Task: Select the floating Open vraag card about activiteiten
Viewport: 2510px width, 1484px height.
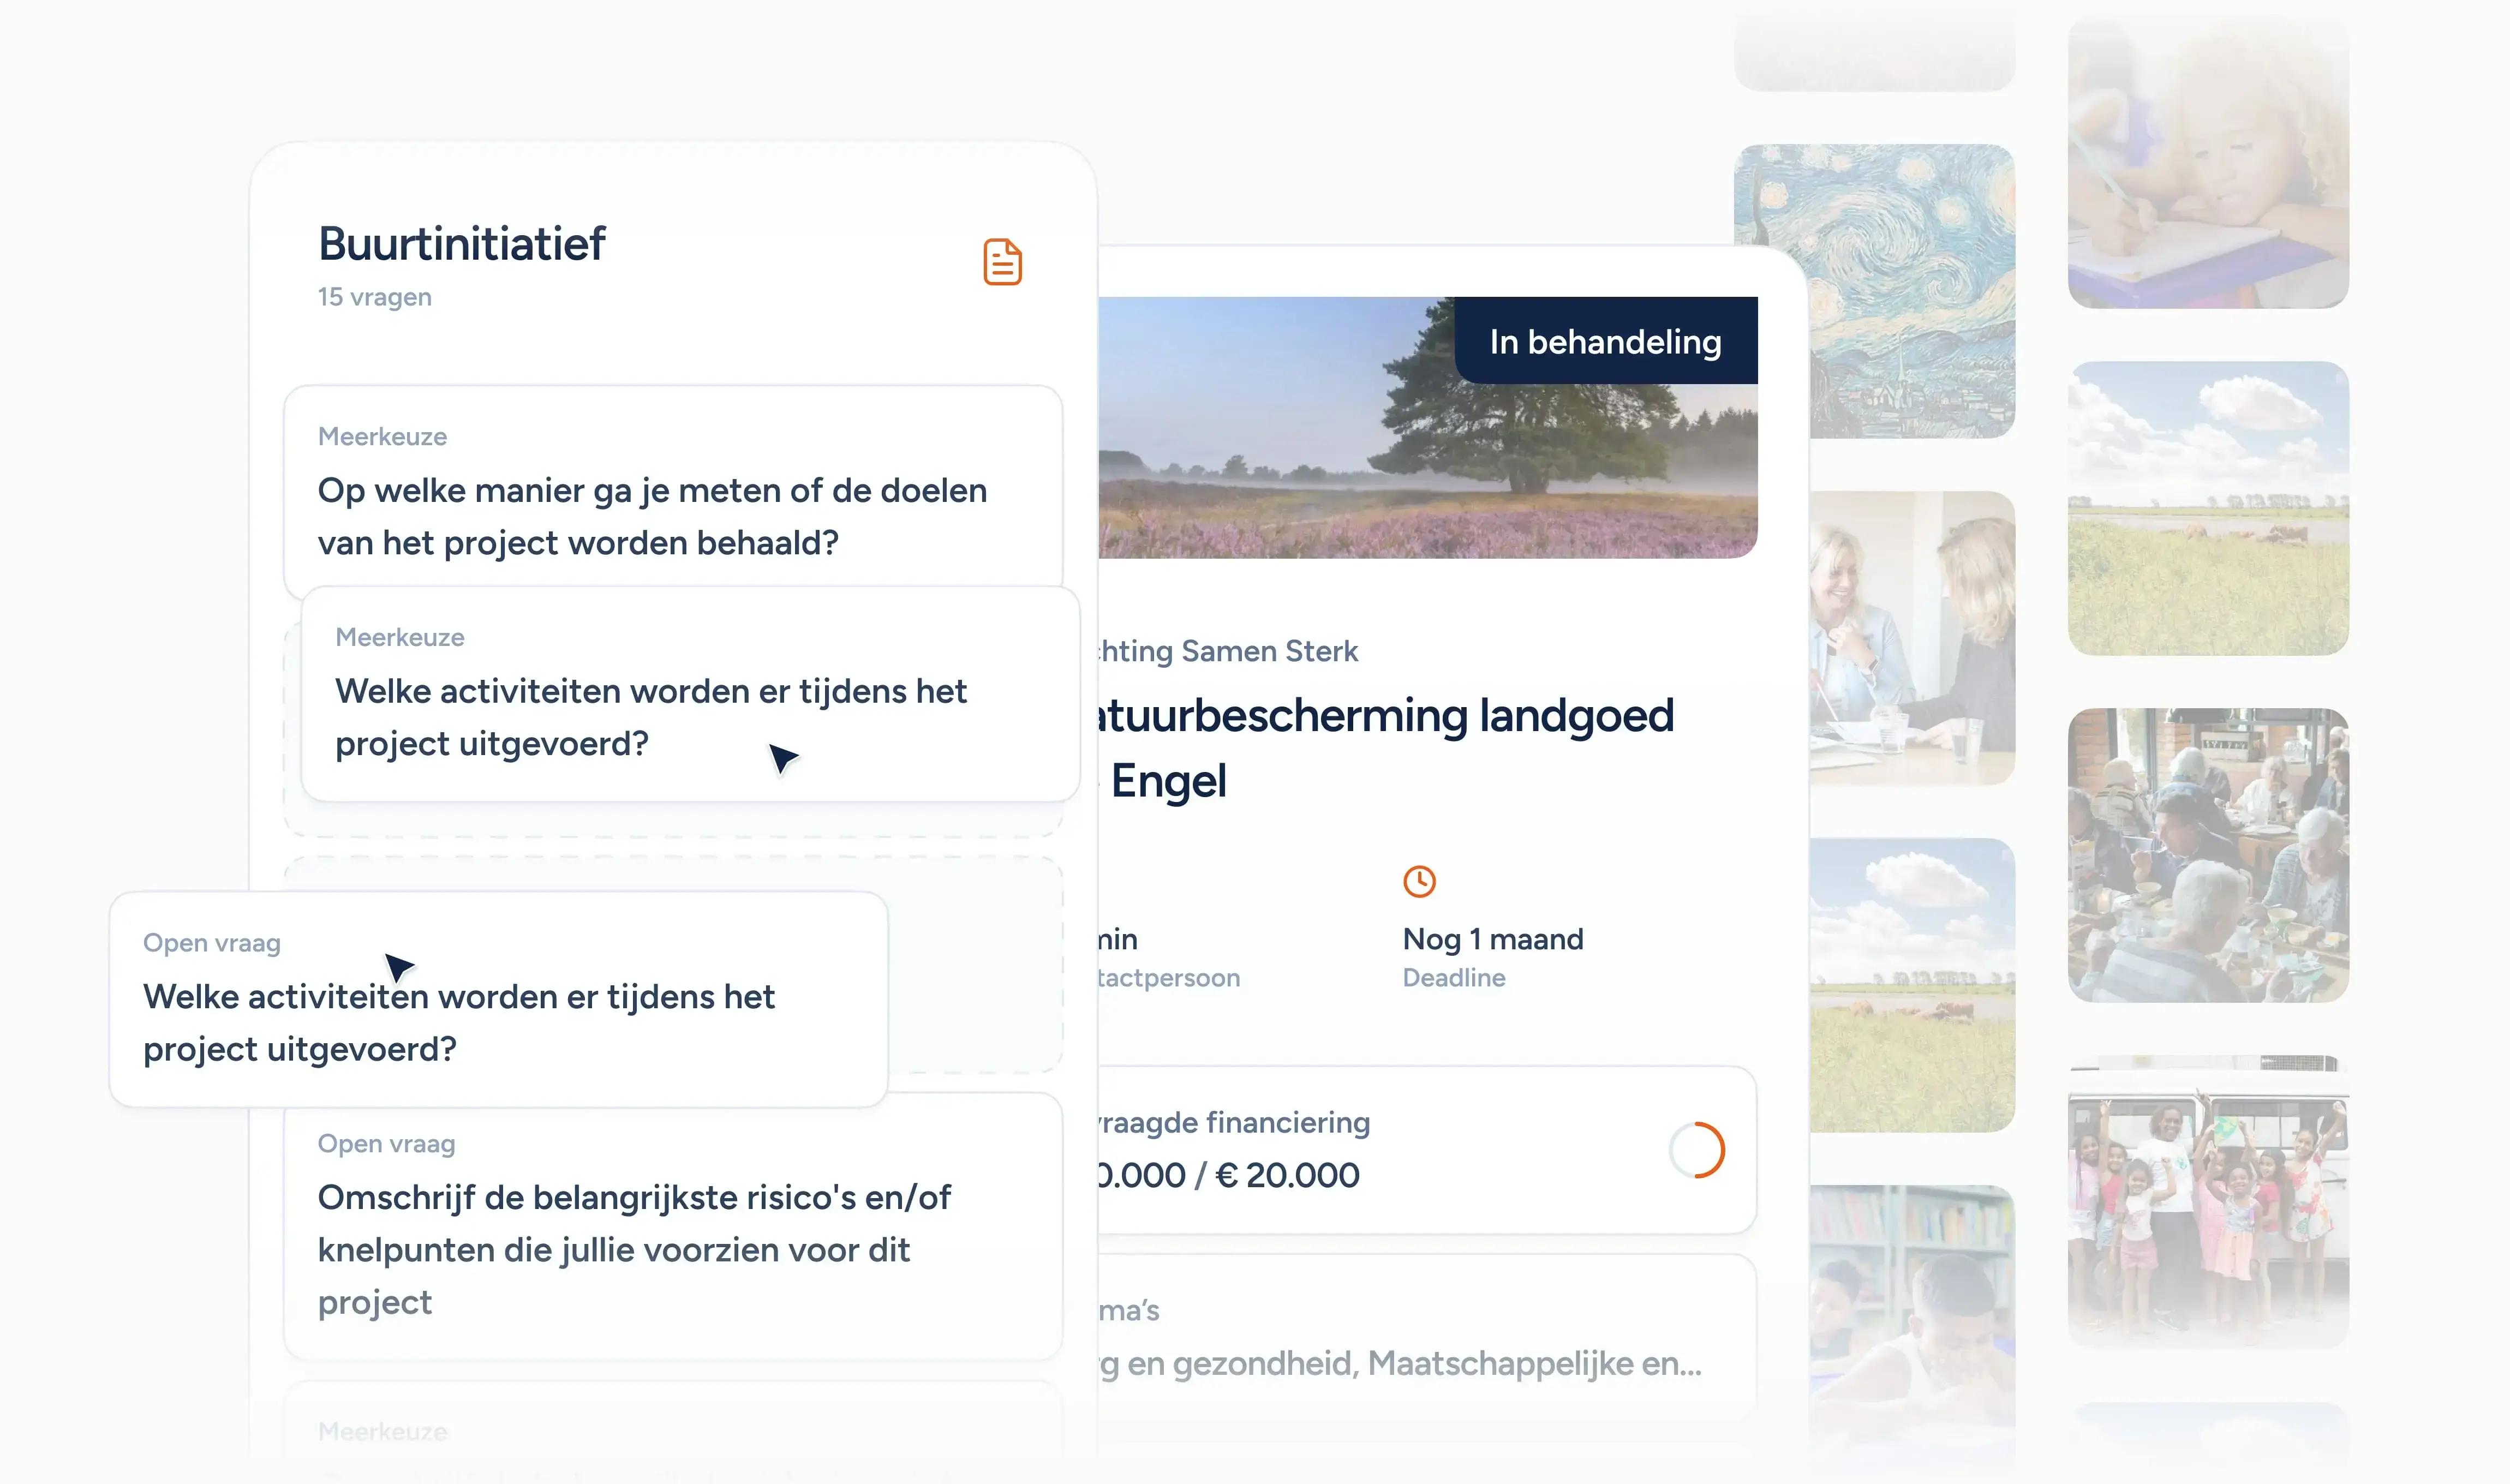Action: coord(498,999)
